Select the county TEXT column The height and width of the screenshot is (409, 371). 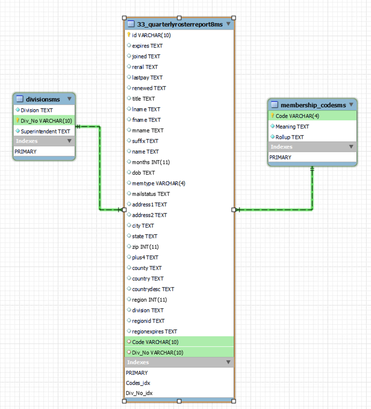click(x=180, y=268)
